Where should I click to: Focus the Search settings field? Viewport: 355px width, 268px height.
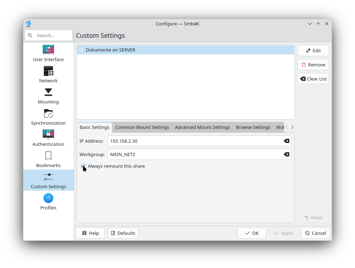coord(49,35)
